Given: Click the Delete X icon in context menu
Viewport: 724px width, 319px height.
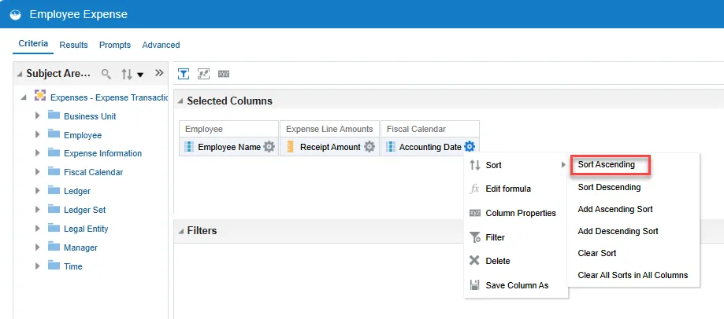Looking at the screenshot, I should (x=474, y=261).
